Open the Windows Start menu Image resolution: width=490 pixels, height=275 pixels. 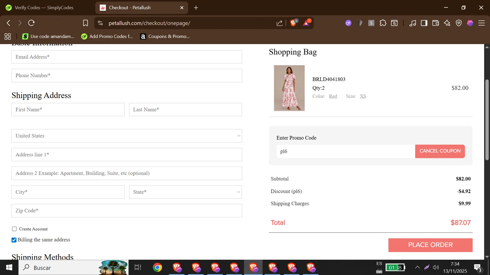(9, 268)
